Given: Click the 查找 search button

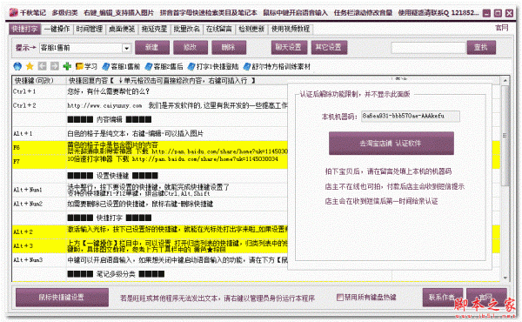Looking at the screenshot, I should (481, 47).
